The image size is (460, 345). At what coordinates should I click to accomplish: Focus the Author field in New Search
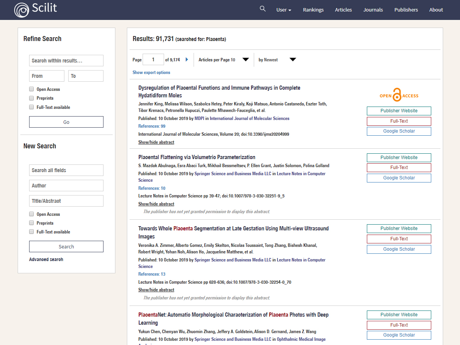pyautogui.click(x=66, y=186)
